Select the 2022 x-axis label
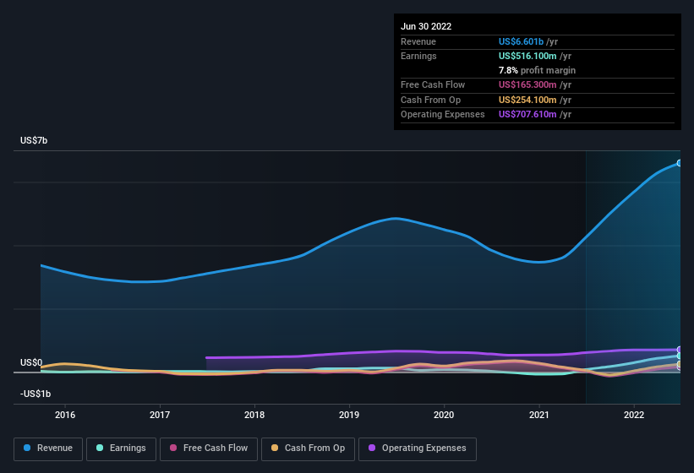The width and height of the screenshot is (694, 473). (634, 415)
